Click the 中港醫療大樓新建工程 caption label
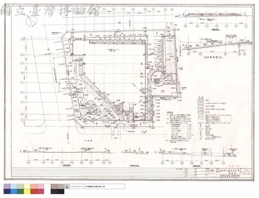The width and height of the screenshot is (259, 198). (x=95, y=187)
